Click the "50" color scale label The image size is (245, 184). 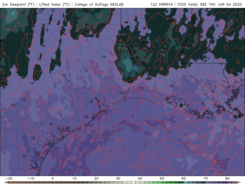point(162,178)
